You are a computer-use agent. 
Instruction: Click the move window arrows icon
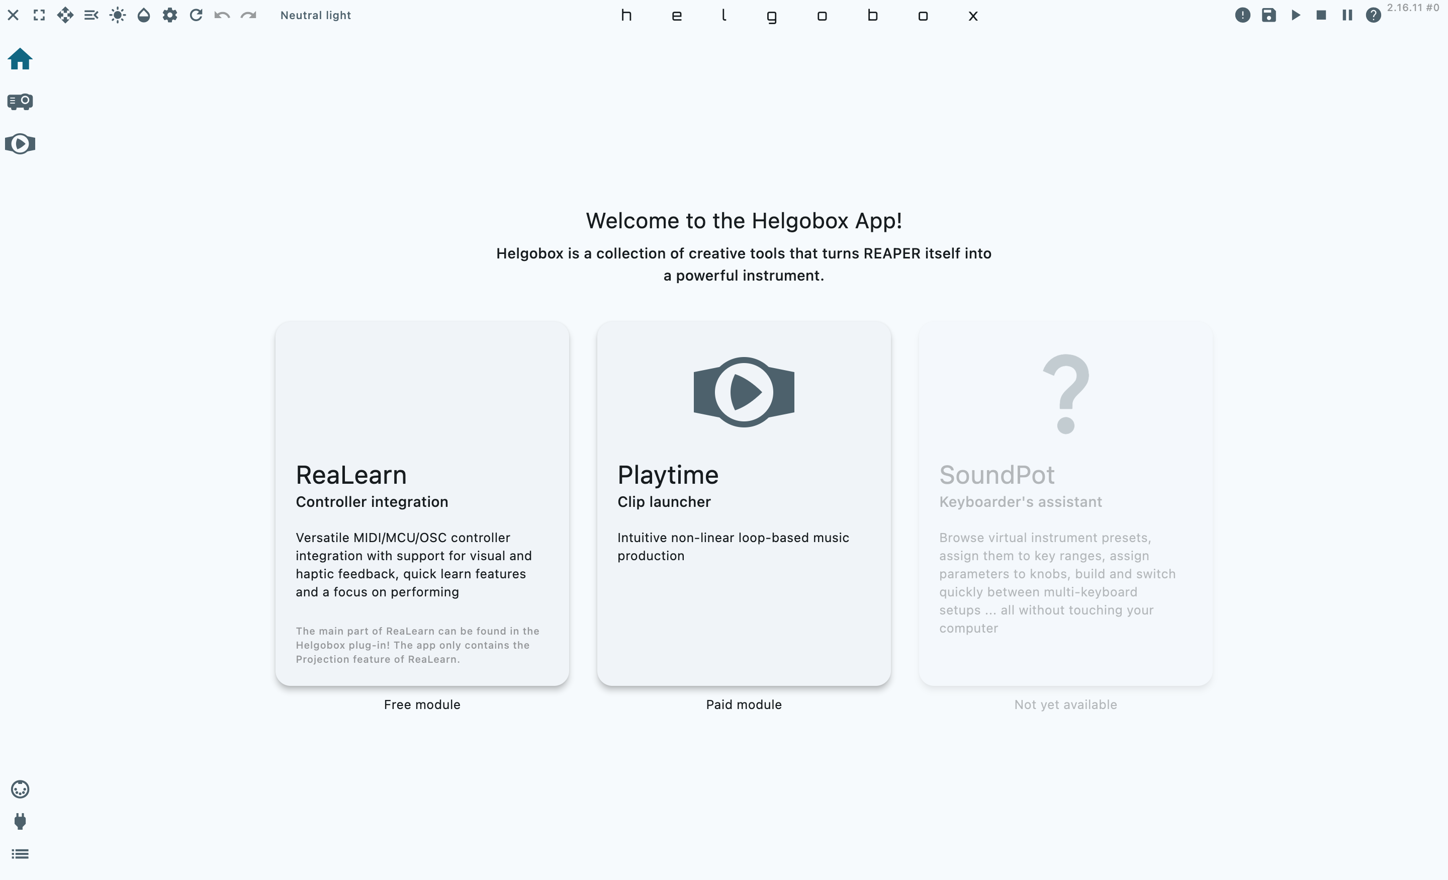(x=65, y=15)
